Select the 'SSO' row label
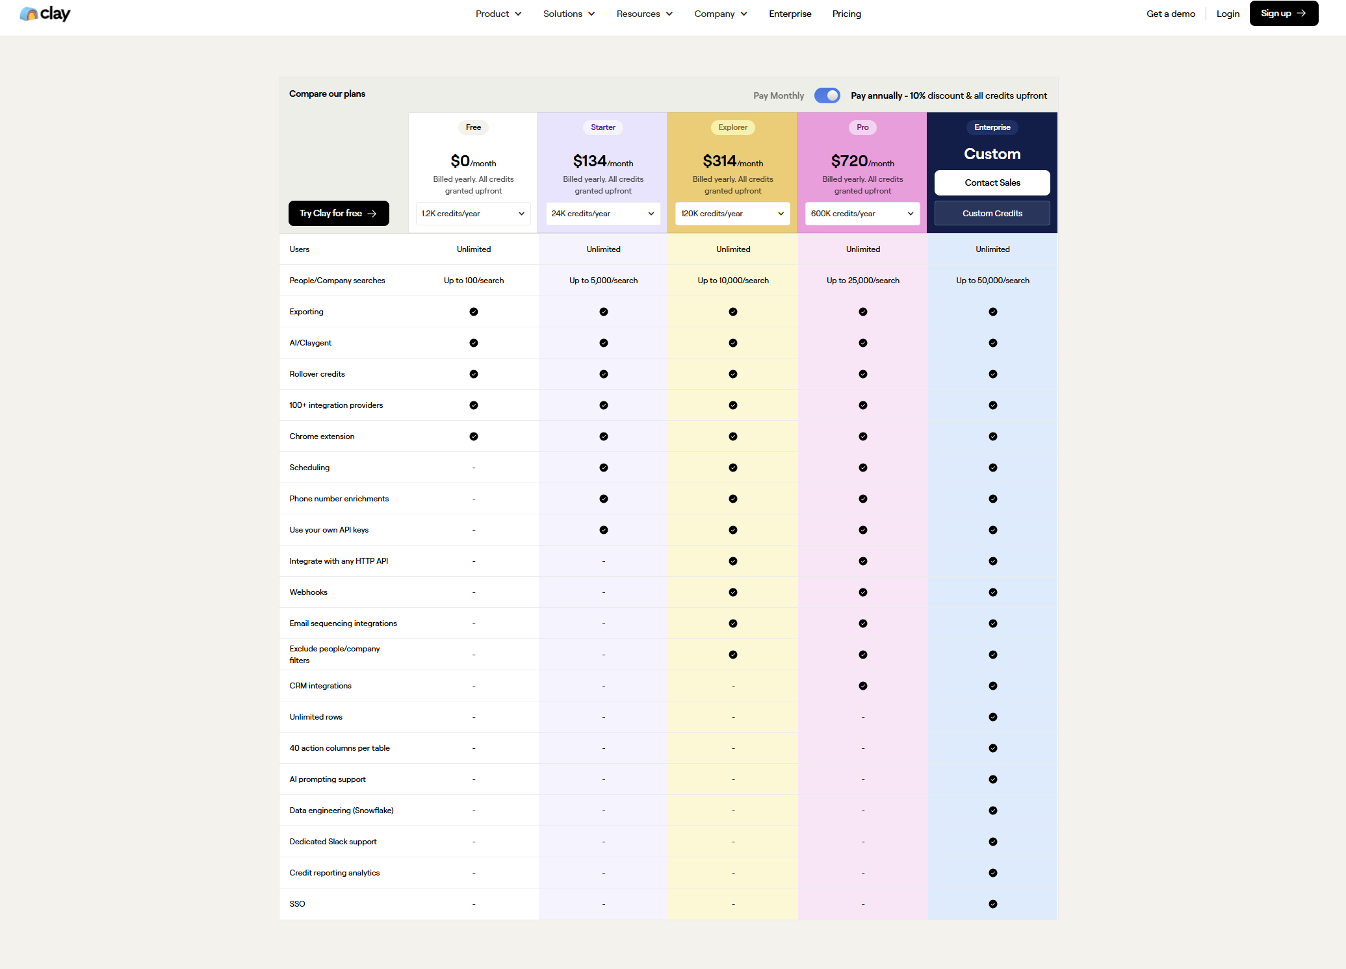The width and height of the screenshot is (1346, 969). tap(297, 904)
